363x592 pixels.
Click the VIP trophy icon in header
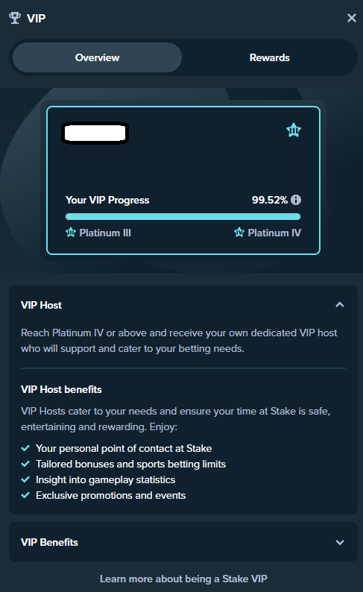15,18
